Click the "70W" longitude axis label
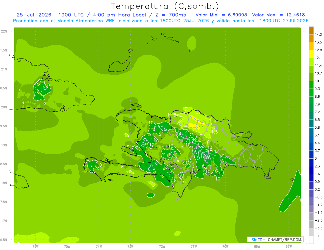 [x=225, y=246]
